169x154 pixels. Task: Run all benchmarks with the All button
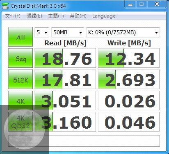pyautogui.click(x=21, y=37)
